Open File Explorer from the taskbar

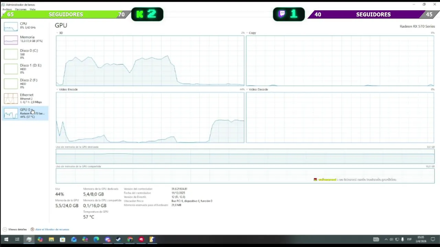(x=51, y=239)
